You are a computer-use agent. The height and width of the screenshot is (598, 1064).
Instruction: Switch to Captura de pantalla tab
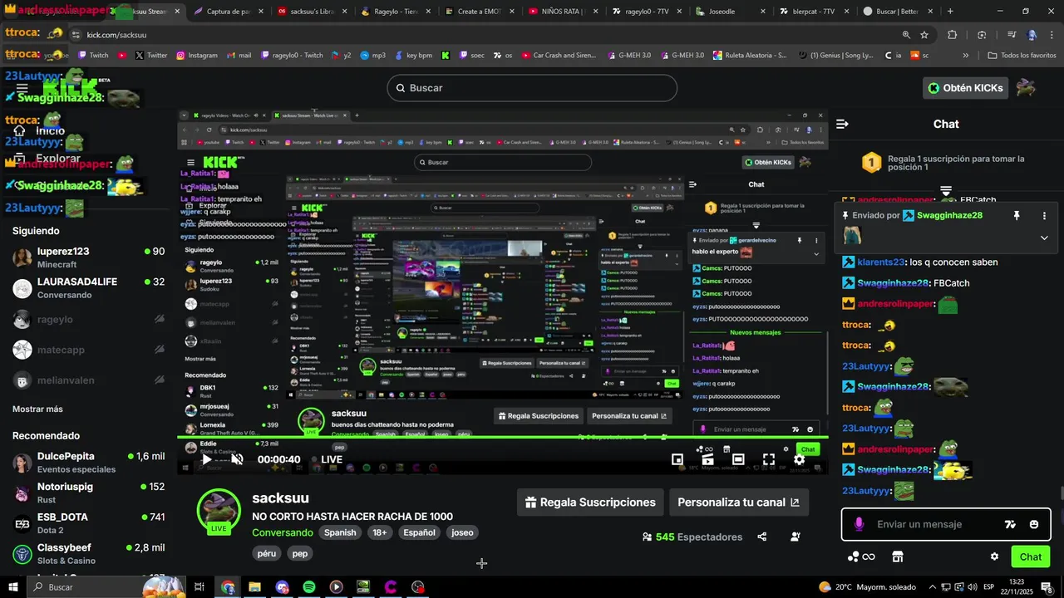(227, 12)
